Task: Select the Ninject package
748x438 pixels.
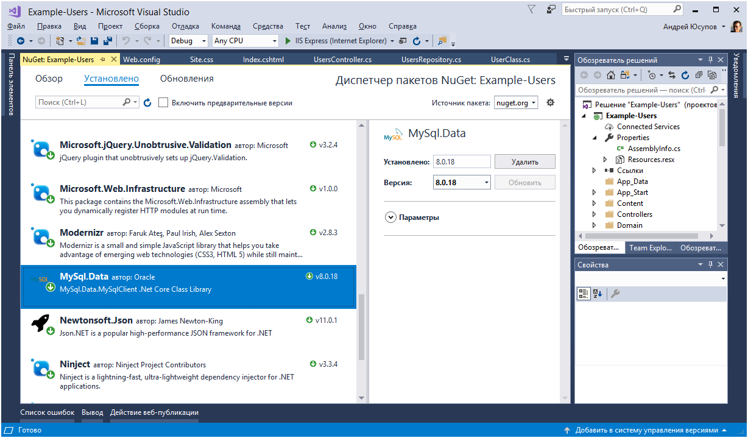Action: click(188, 375)
